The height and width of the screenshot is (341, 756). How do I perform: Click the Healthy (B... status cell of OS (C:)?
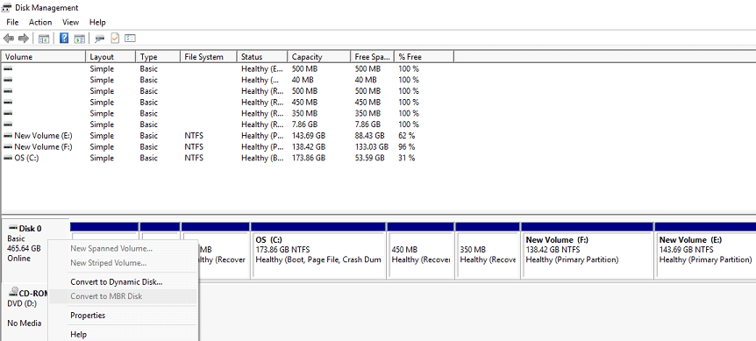coord(262,158)
